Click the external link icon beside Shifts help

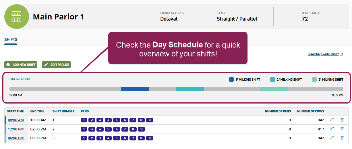pyautogui.click(x=341, y=54)
